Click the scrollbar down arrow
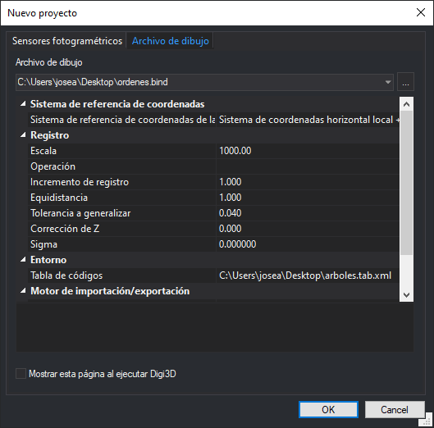The width and height of the screenshot is (434, 428). coord(406,295)
